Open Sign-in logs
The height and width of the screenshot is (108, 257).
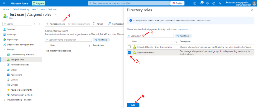[12, 40]
